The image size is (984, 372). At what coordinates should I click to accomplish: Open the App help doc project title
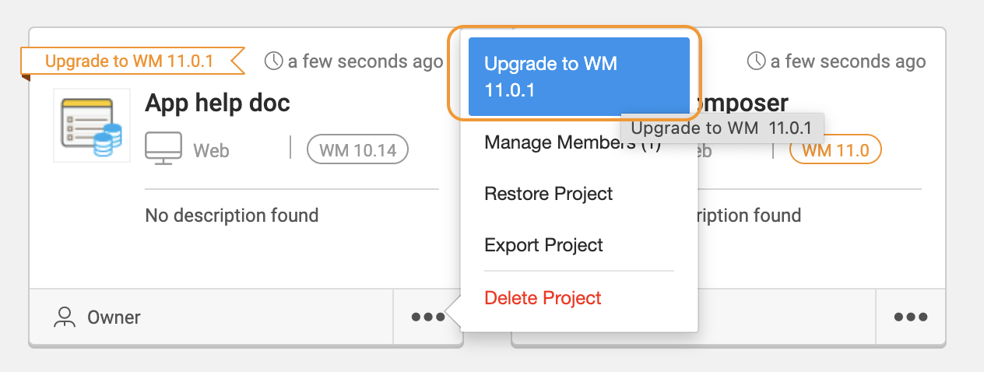(x=217, y=103)
